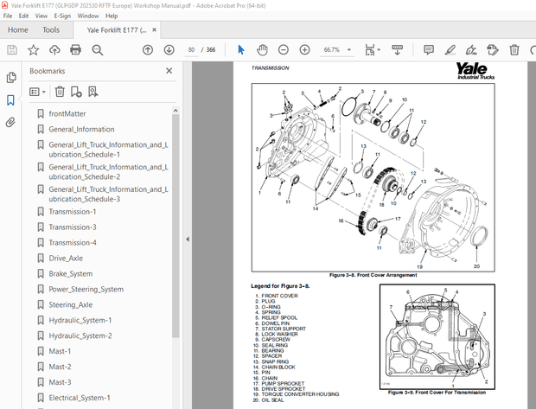
Task: Open the Mast-2 bookmark
Action: click(60, 367)
